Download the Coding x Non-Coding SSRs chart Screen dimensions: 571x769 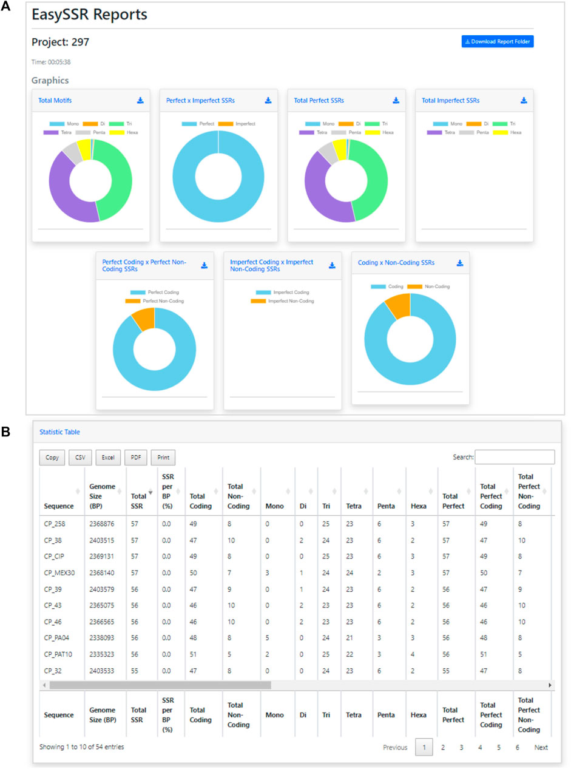(460, 263)
